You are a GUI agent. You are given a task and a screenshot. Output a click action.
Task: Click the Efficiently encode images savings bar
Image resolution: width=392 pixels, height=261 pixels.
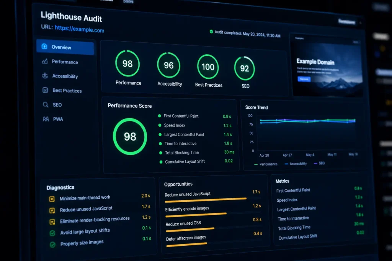(196, 215)
